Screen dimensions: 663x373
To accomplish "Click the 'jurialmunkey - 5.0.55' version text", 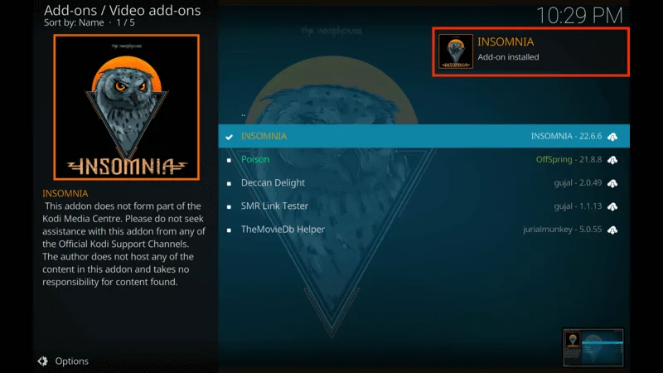I will pyautogui.click(x=563, y=230).
